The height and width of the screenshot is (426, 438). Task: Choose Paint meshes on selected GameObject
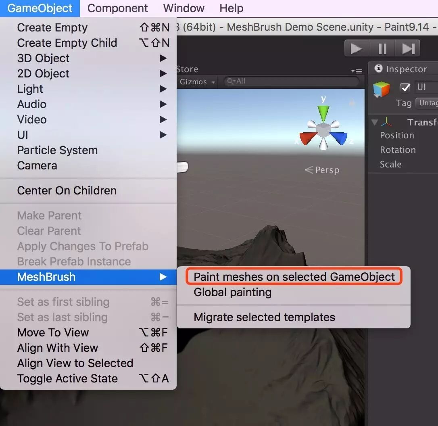294,277
